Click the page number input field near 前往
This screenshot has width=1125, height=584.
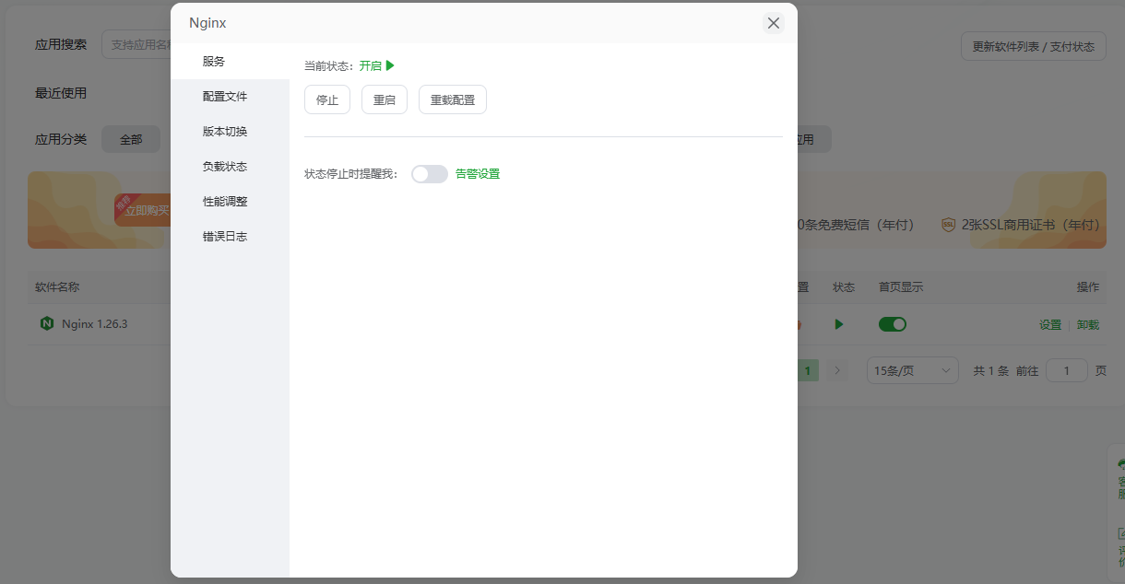[x=1066, y=369]
